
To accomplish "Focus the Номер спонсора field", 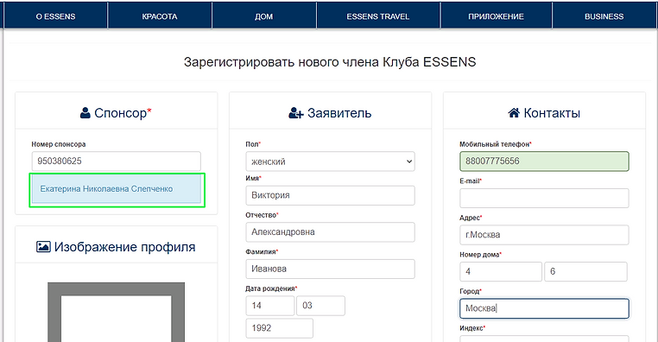I will pos(117,161).
